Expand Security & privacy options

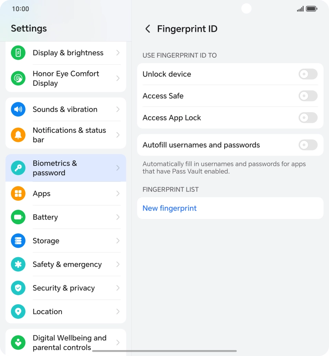[66, 288]
